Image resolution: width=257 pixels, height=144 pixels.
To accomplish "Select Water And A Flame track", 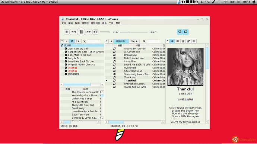I will pyautogui.click(x=135, y=87).
